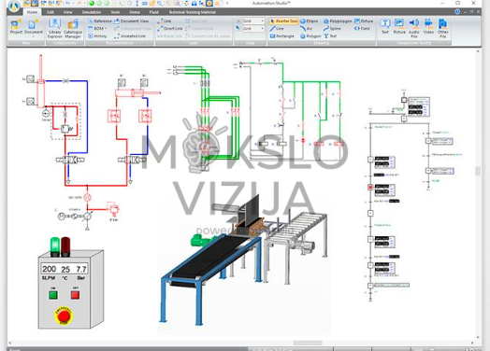Click the Reference tool
This screenshot has width=490, height=351.
(x=100, y=21)
